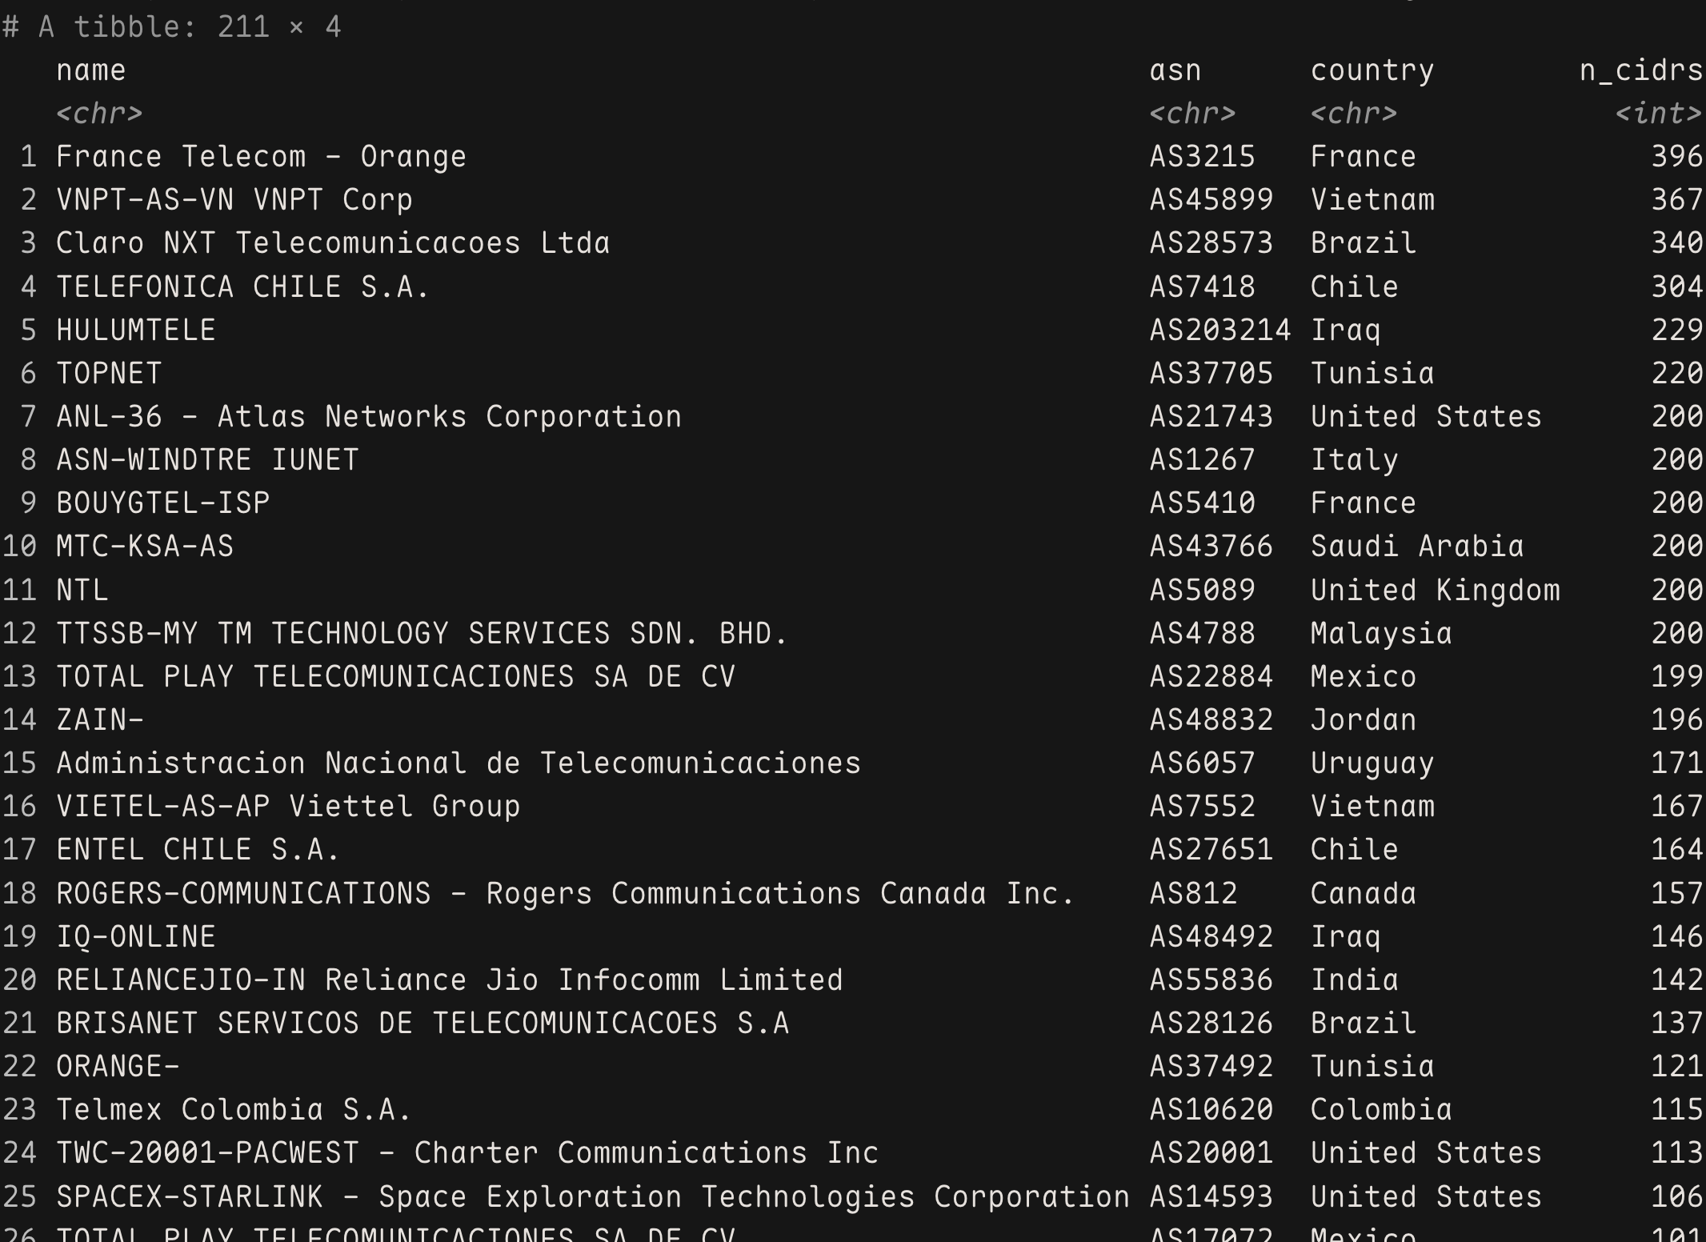The height and width of the screenshot is (1242, 1706).
Task: Click the 'TELEFONICA CHILE S.A.' name
Action: pyautogui.click(x=243, y=286)
